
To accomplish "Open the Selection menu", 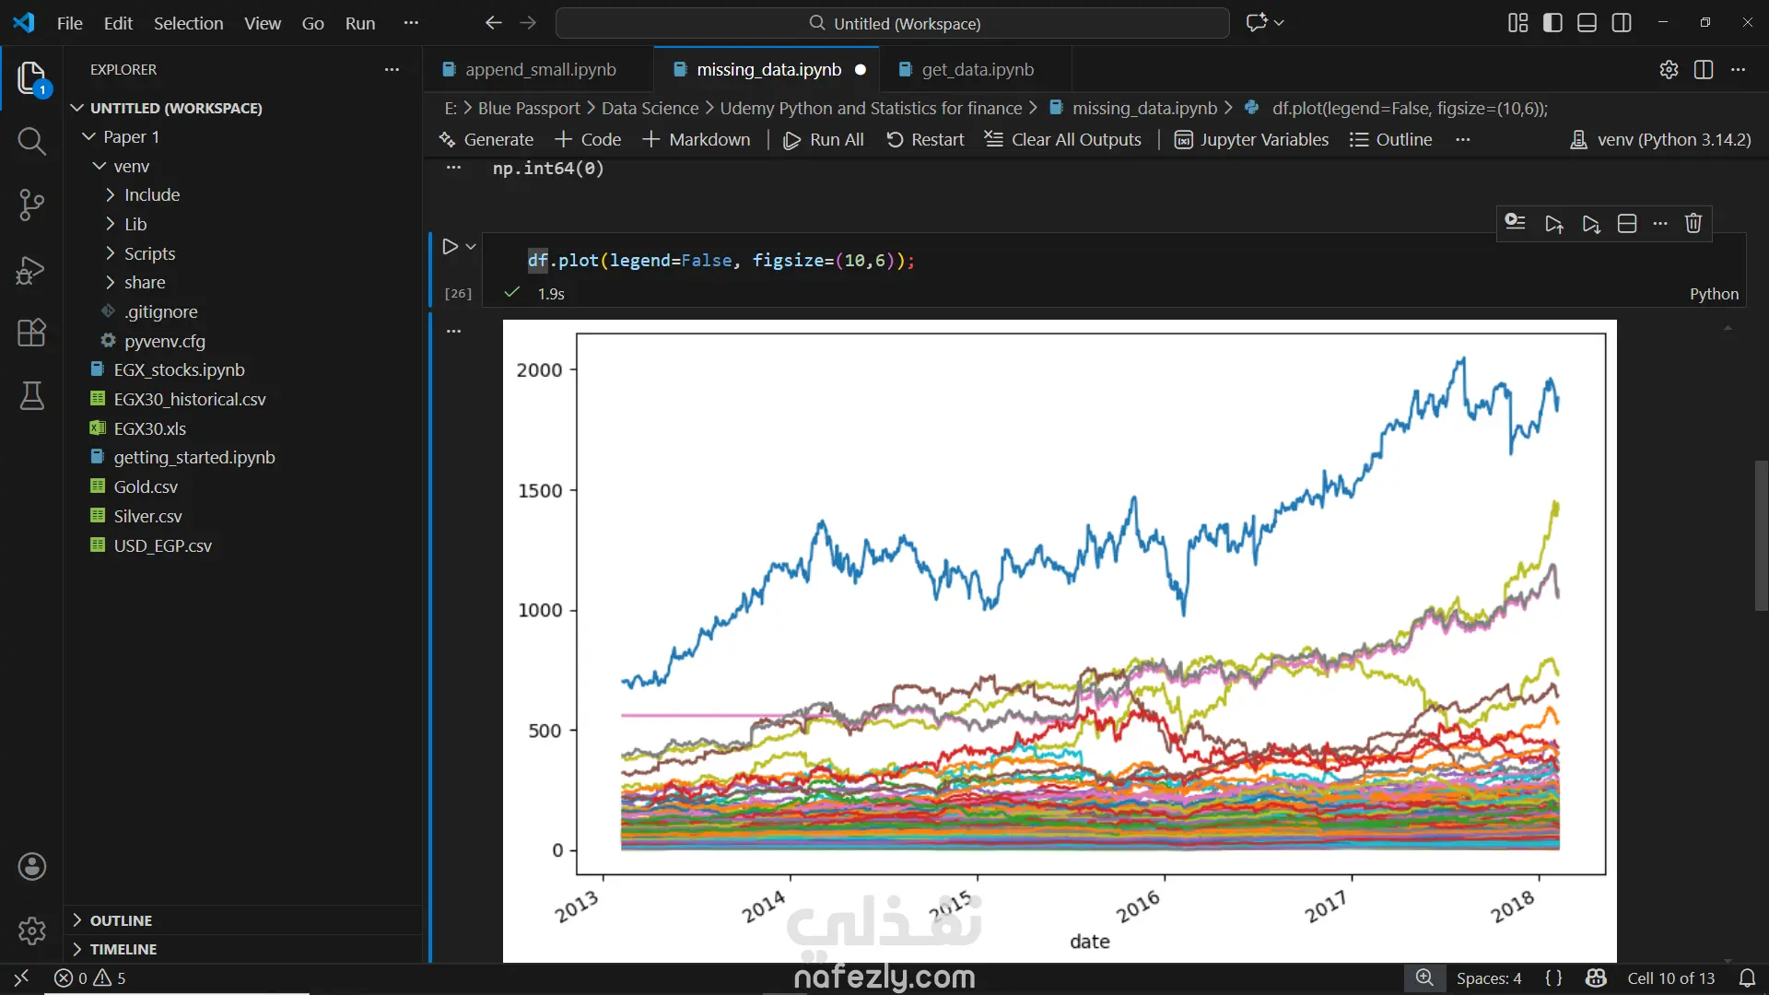I will pyautogui.click(x=188, y=23).
